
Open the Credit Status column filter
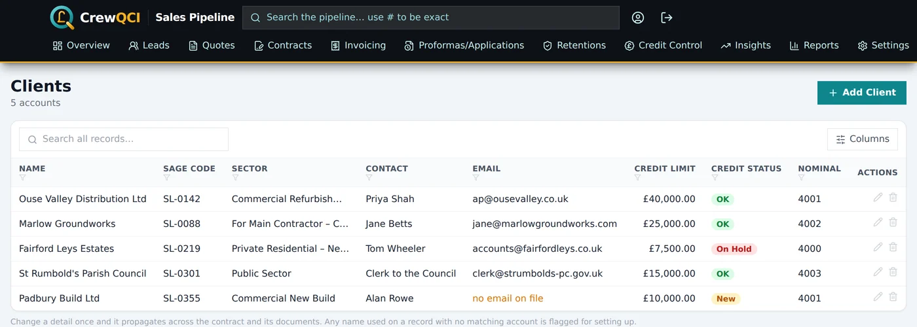tap(715, 178)
